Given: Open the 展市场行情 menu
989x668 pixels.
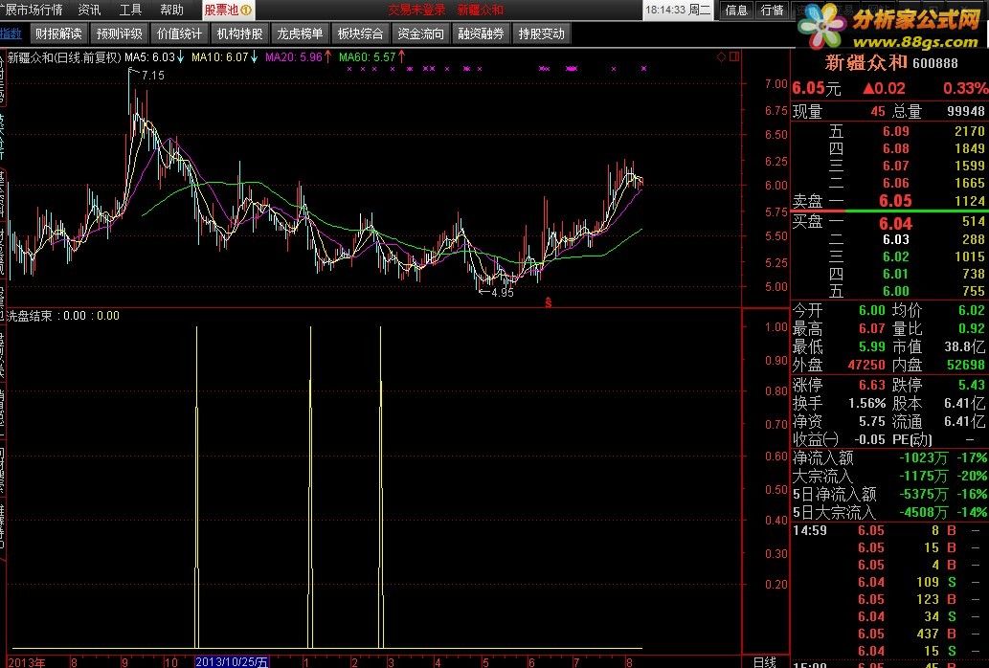Looking at the screenshot, I should [33, 11].
